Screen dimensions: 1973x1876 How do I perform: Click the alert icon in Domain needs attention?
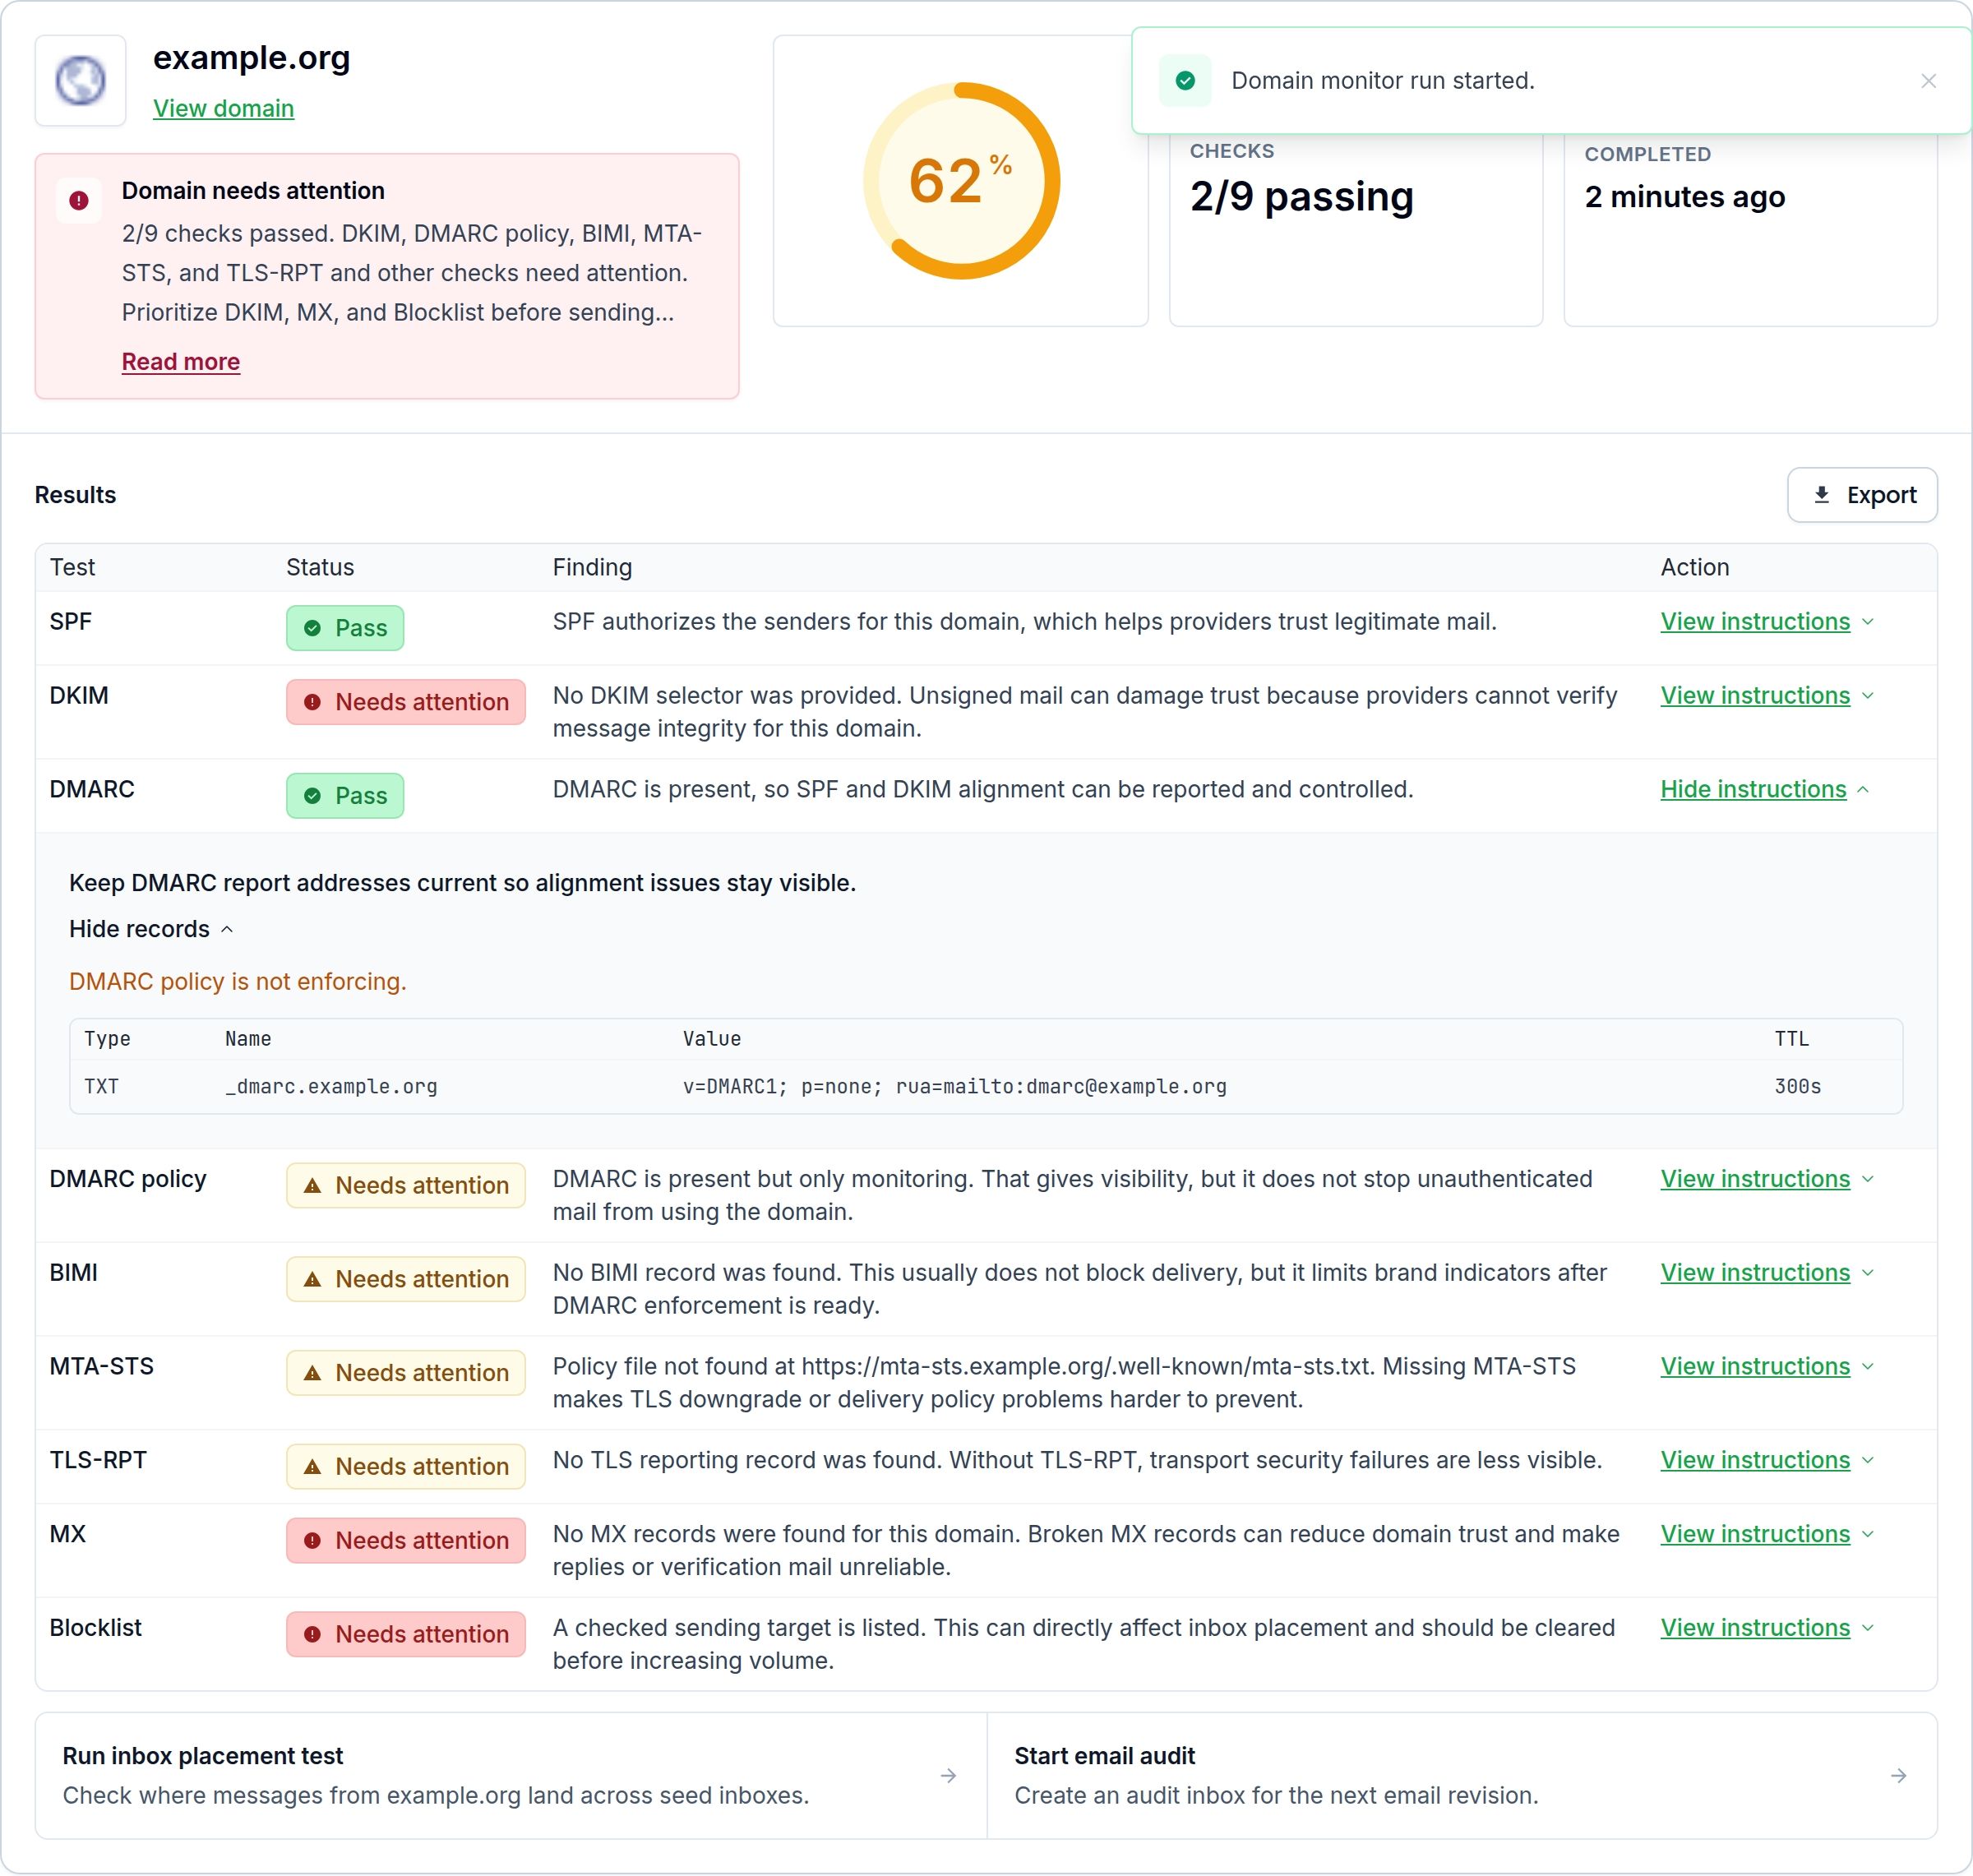point(79,201)
